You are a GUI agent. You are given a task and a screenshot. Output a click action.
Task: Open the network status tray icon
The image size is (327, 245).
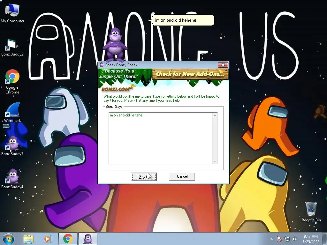click(x=287, y=239)
